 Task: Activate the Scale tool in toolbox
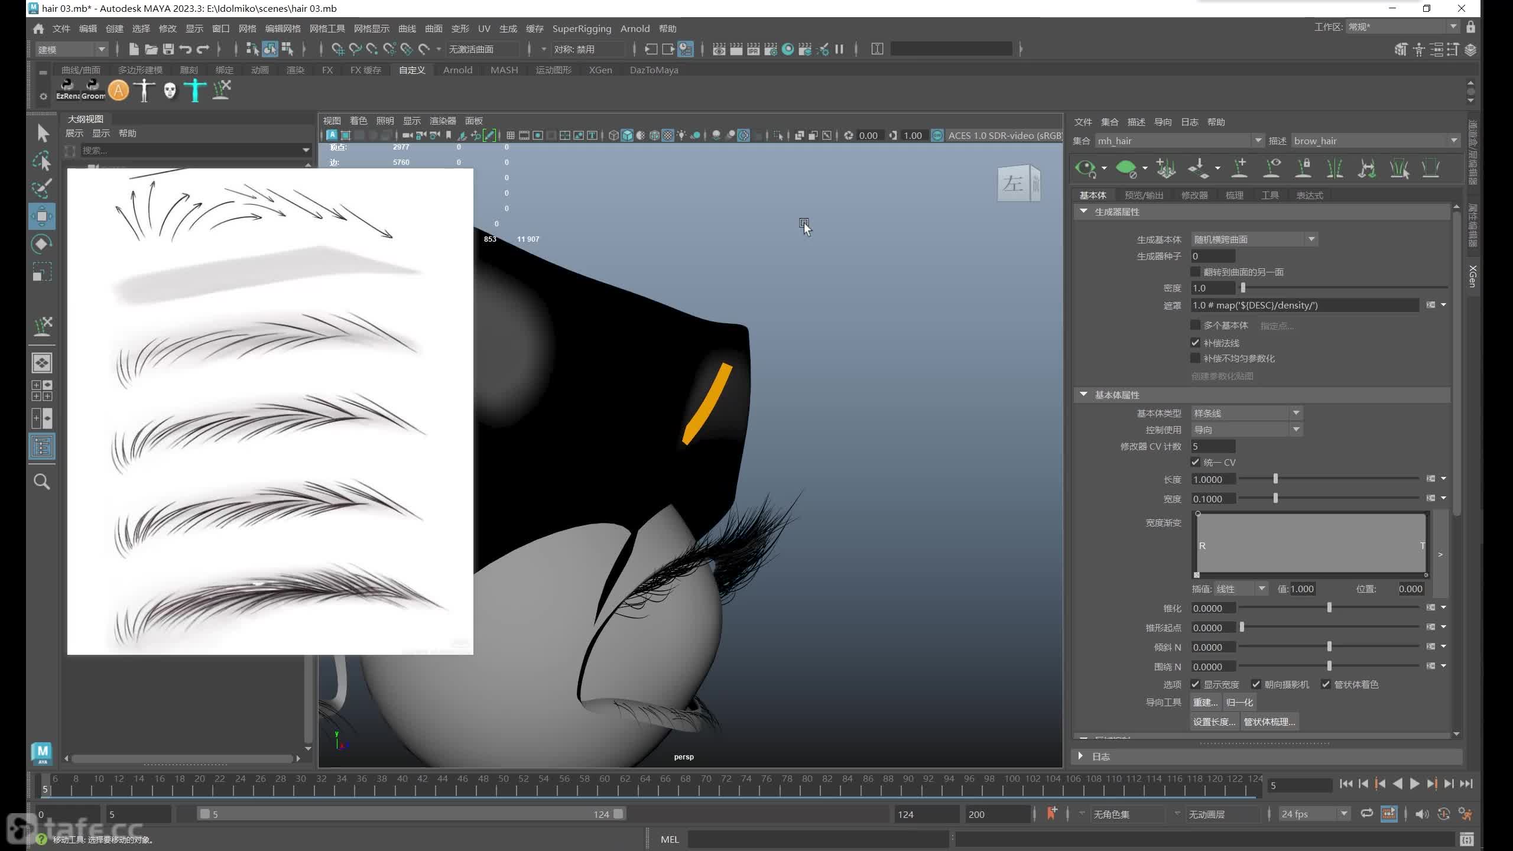click(x=42, y=272)
